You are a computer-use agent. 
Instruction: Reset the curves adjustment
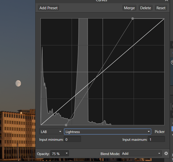tap(161, 8)
